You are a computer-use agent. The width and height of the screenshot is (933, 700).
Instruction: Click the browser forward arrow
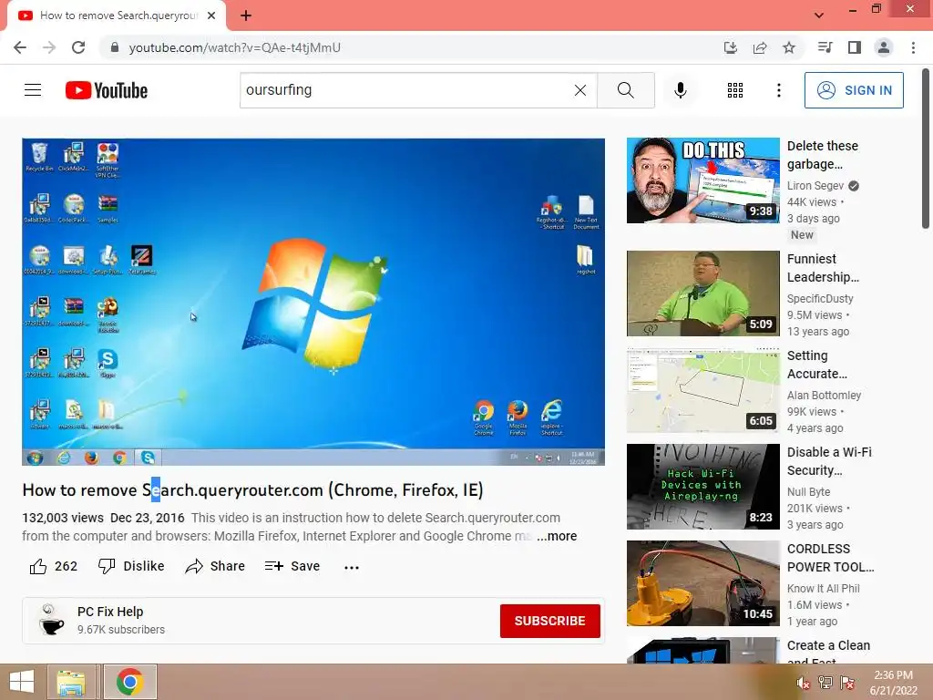(x=49, y=47)
